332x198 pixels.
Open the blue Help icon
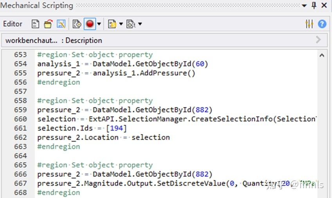[x=322, y=24]
